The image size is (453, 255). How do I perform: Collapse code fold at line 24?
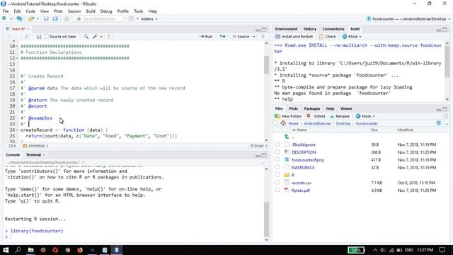(x=17, y=130)
